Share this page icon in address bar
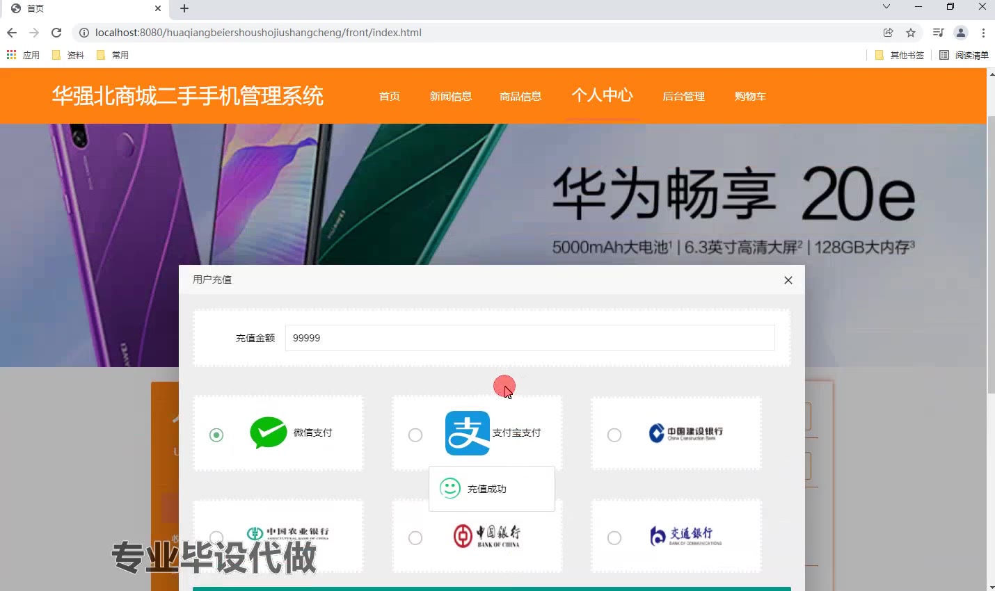Viewport: 995px width, 591px height. tap(889, 33)
